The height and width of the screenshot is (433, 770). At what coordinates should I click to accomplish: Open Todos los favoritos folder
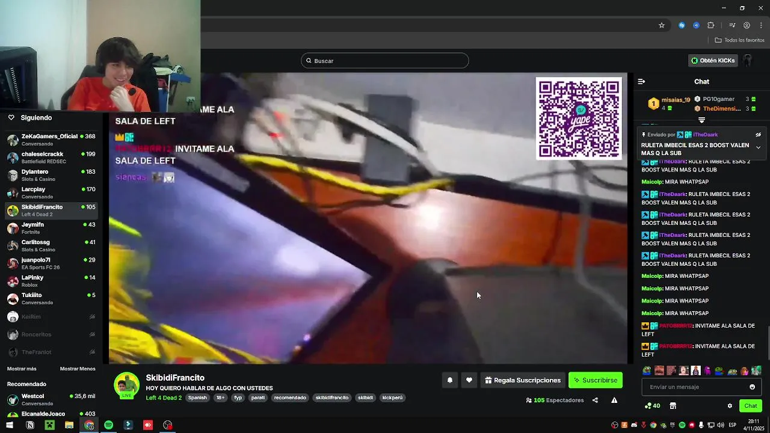coord(739,40)
